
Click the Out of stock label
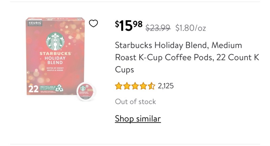pos(135,102)
